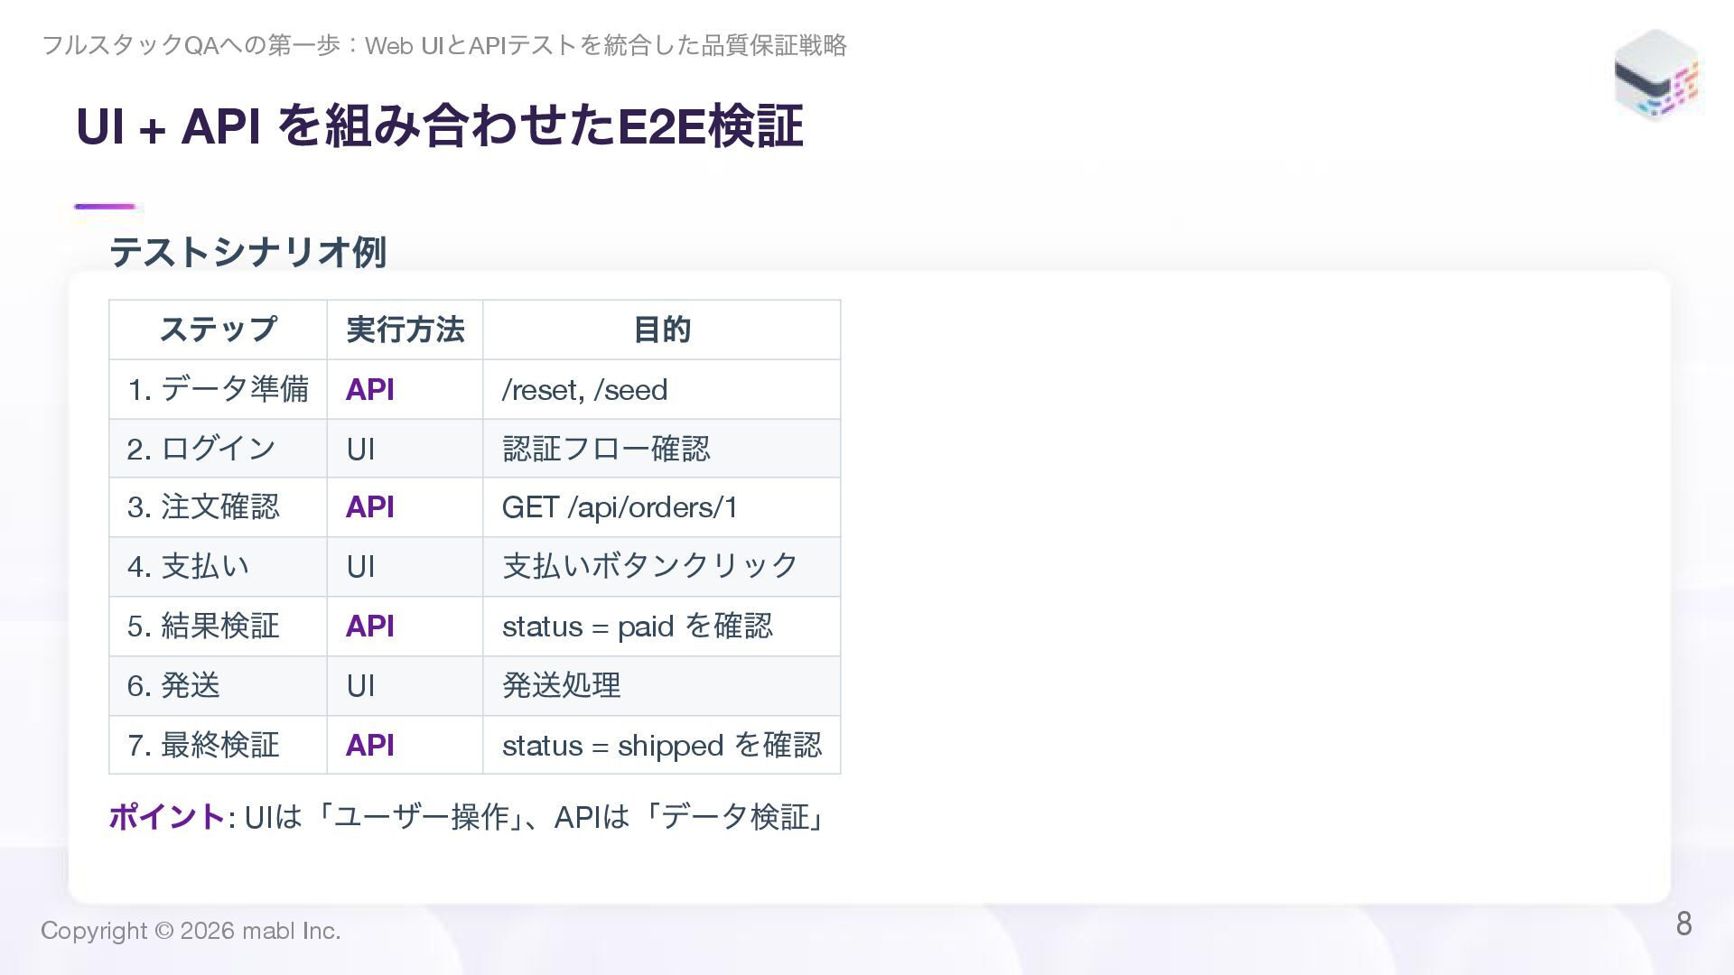Click the purple accent line under the title
The height and width of the screenshot is (975, 1734).
point(105,207)
